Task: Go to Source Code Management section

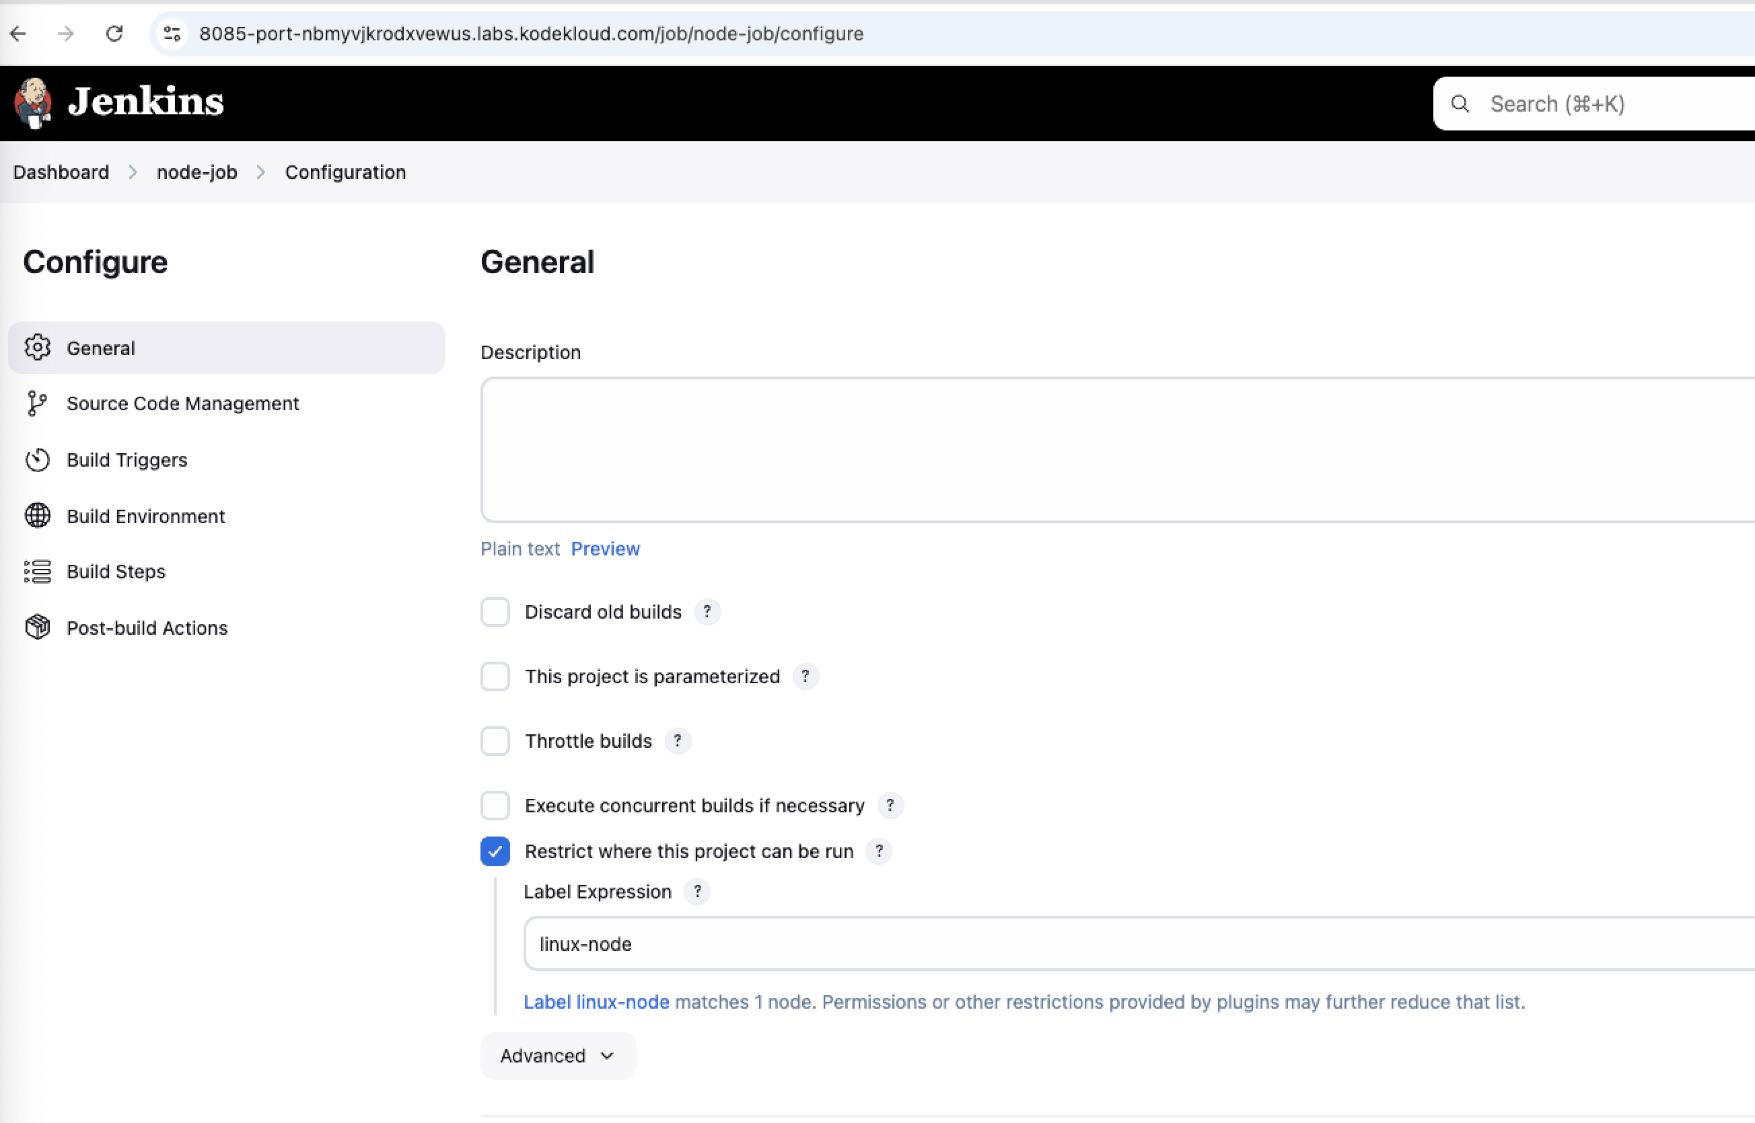Action: pos(226,403)
